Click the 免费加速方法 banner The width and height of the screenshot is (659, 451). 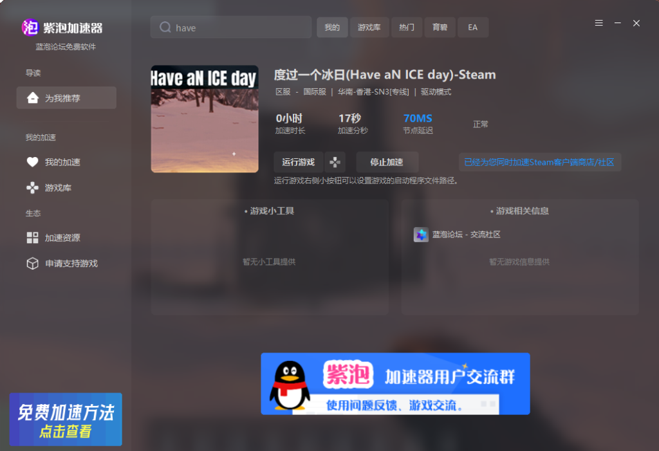[x=66, y=419]
